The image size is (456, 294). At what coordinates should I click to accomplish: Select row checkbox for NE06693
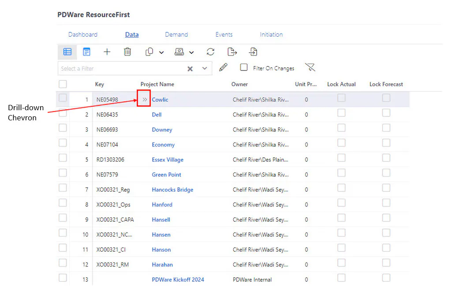click(x=63, y=128)
